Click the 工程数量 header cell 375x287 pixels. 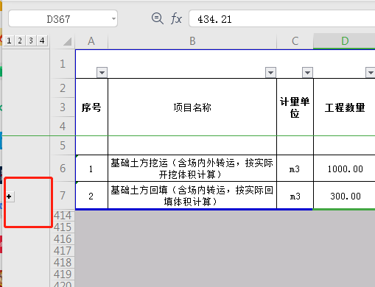click(345, 107)
